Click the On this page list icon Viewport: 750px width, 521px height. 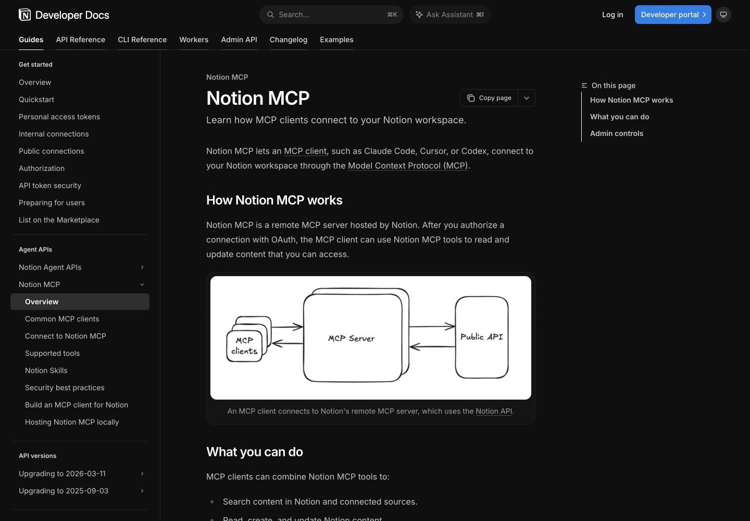584,85
